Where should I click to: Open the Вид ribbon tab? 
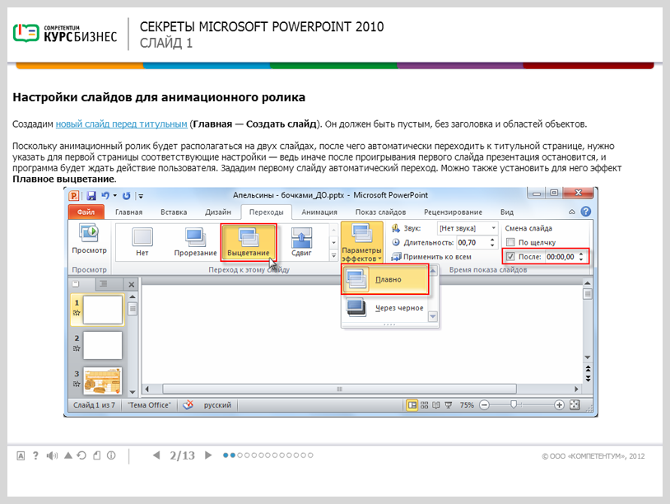[x=507, y=212]
